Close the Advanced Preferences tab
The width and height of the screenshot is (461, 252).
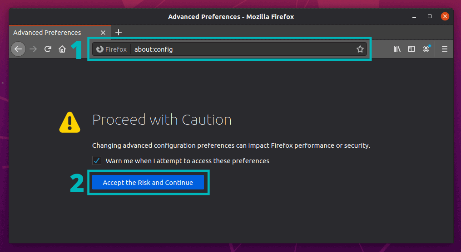[x=103, y=33]
